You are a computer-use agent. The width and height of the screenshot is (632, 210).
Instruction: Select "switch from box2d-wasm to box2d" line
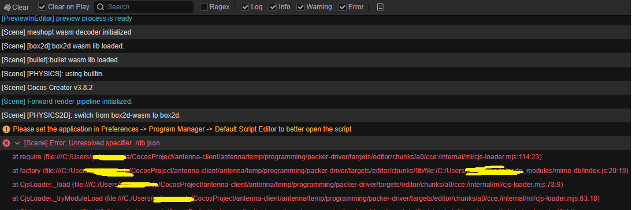316,115
